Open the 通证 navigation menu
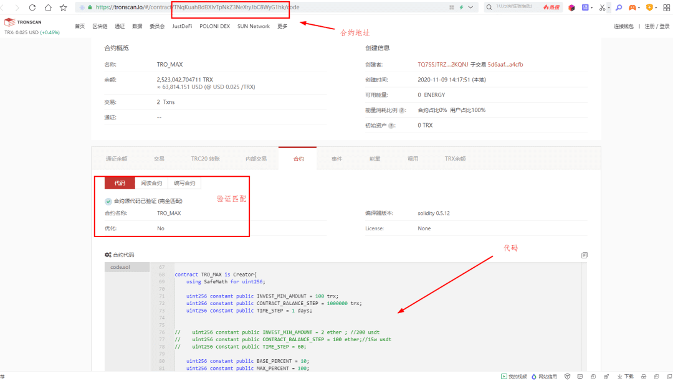 coord(120,26)
